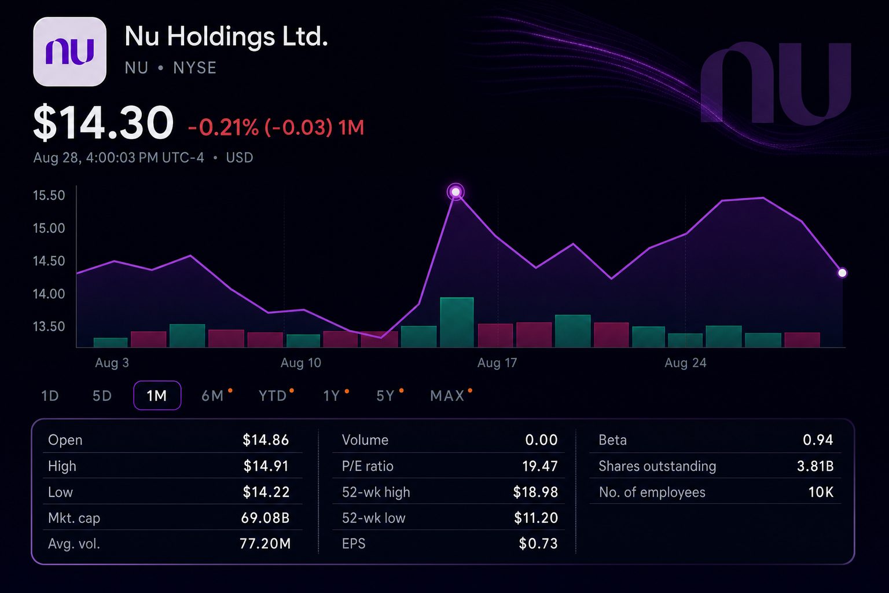Click the $14.30 current price
Screen dimensions: 889x593
point(104,123)
